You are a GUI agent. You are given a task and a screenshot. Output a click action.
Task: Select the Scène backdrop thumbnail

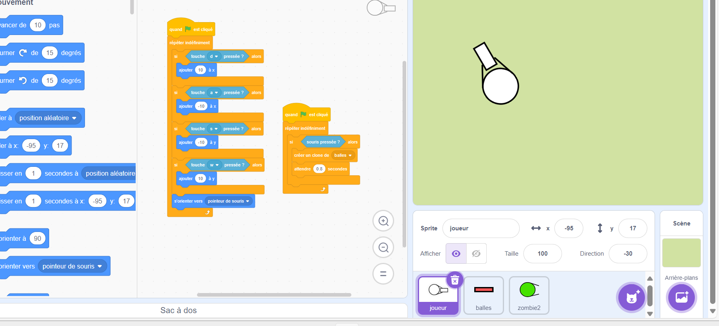(x=682, y=253)
